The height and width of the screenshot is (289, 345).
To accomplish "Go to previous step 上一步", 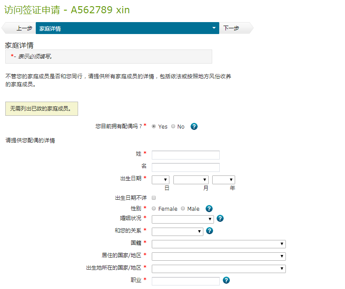I will [19, 28].
